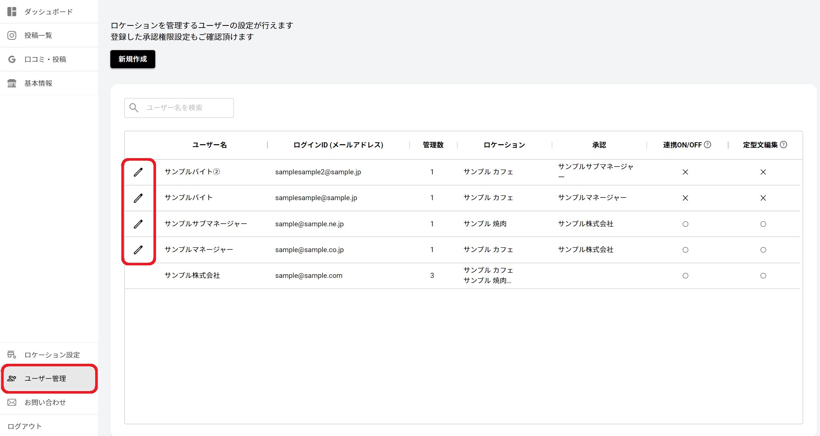Screen dimensions: 820x436
Task: Open 基本情報 menu item
Action: (x=38, y=83)
